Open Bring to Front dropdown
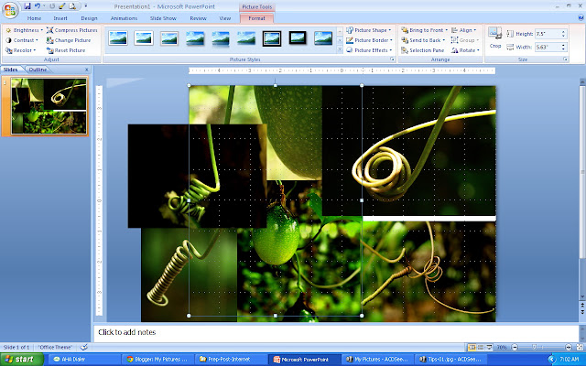The height and width of the screenshot is (366, 586). 425,30
